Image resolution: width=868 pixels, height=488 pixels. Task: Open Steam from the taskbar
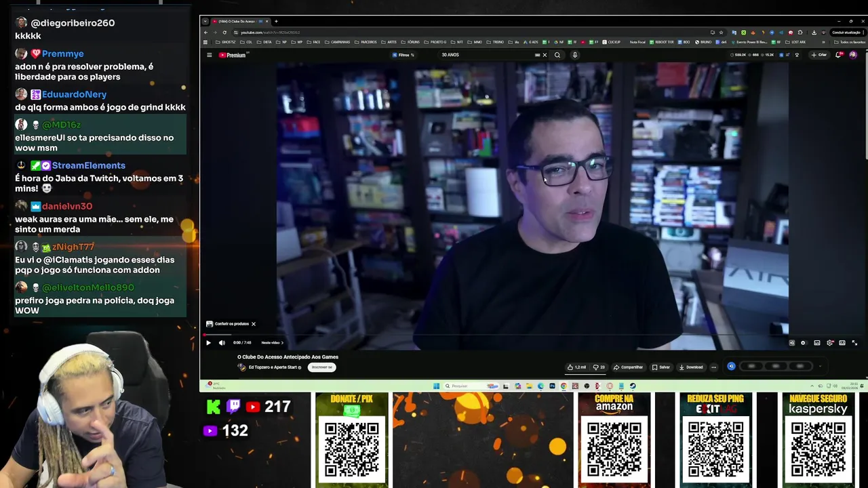pos(633,386)
